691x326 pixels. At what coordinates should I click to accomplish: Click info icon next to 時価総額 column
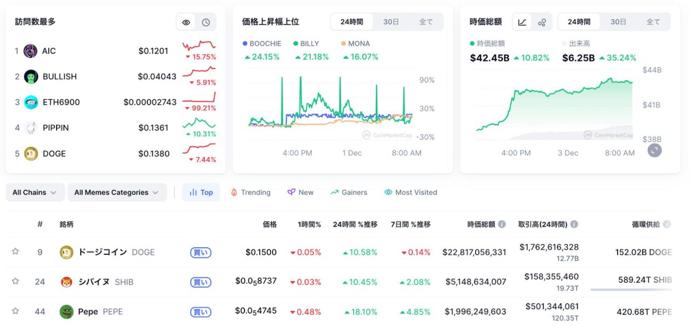(502, 224)
